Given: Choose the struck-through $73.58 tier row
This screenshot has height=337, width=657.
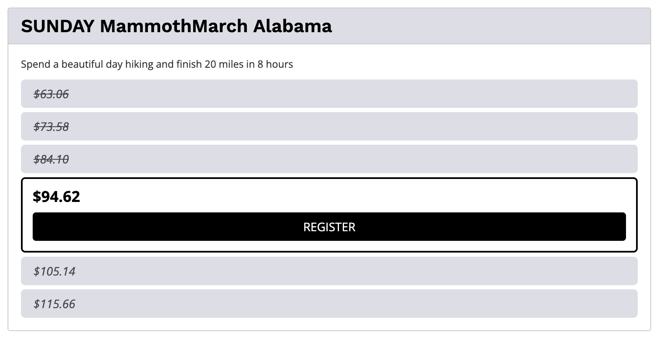Looking at the screenshot, I should click(51, 127).
